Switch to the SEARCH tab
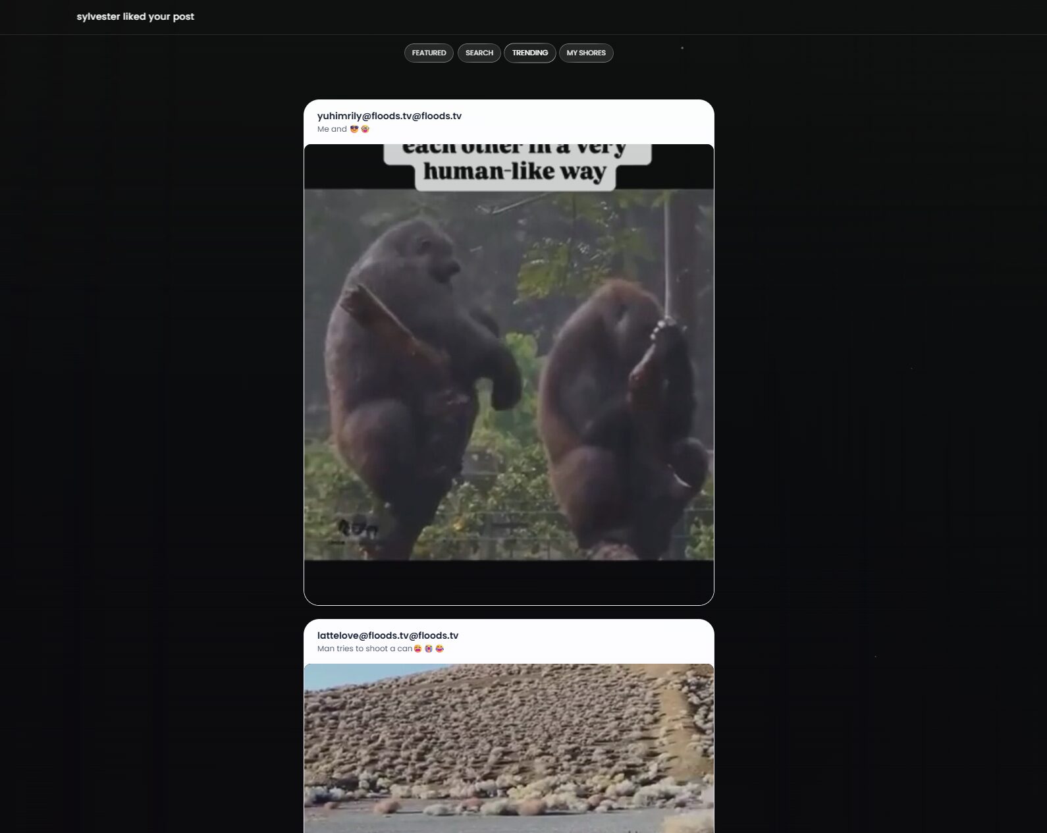This screenshot has width=1047, height=833. (479, 53)
